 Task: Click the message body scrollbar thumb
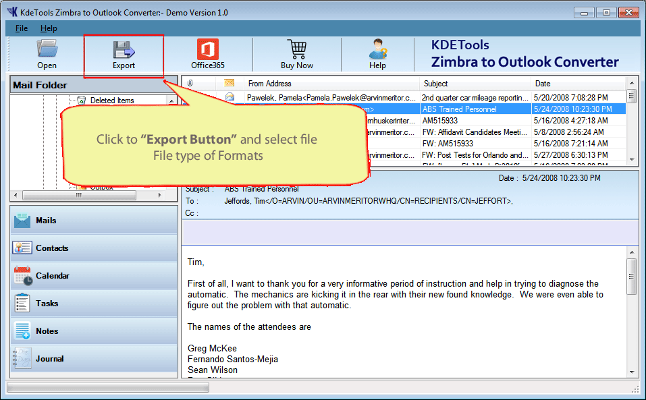[x=632, y=277]
